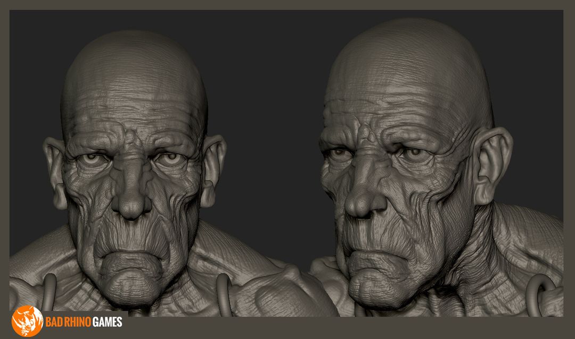Click the front-view head's eye on the right
Screen dimensions: 575x339
[x=169, y=158]
